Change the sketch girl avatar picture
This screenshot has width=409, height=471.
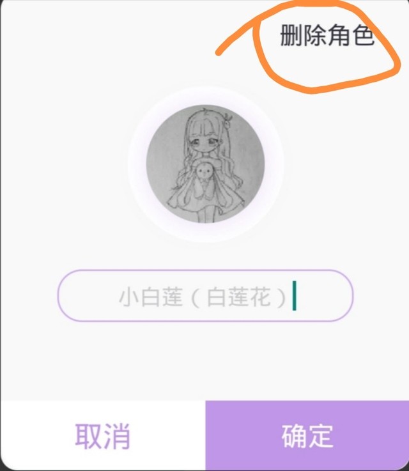point(205,164)
